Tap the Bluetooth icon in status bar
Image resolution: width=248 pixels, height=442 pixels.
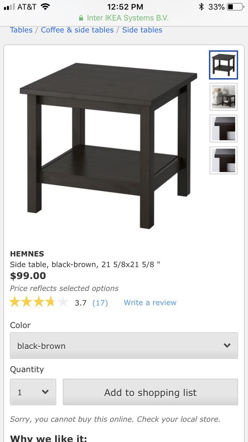pos(201,7)
